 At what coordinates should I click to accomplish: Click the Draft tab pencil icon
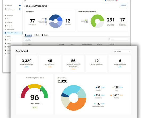click(x=35, y=35)
